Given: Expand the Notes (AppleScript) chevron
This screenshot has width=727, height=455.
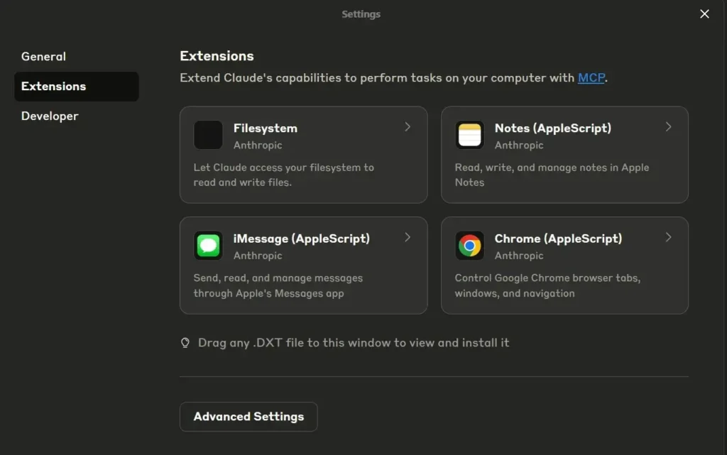Looking at the screenshot, I should (668, 127).
